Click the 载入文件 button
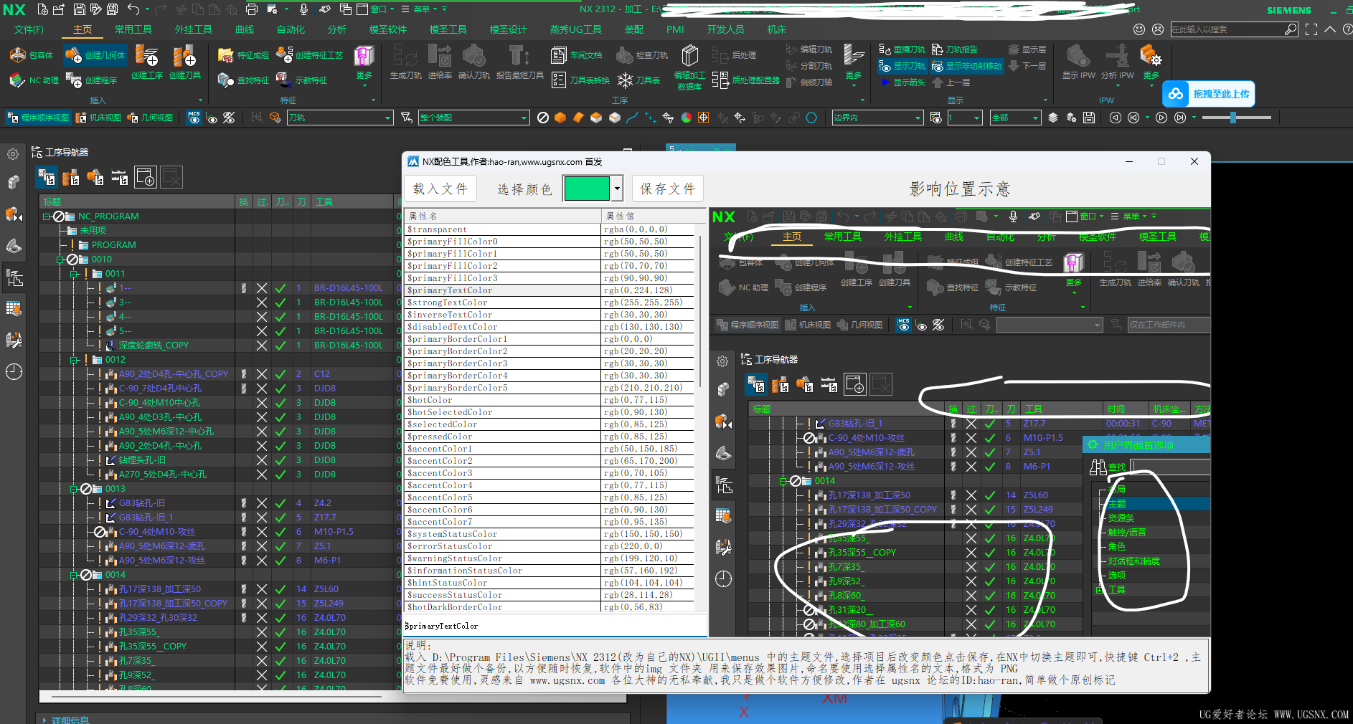This screenshot has width=1353, height=724. click(x=440, y=189)
